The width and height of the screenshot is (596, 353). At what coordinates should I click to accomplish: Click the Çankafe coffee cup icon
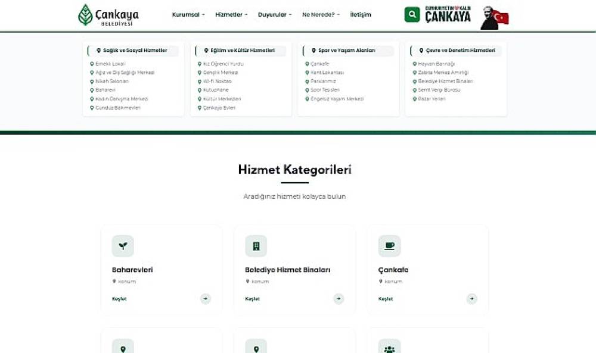(389, 246)
